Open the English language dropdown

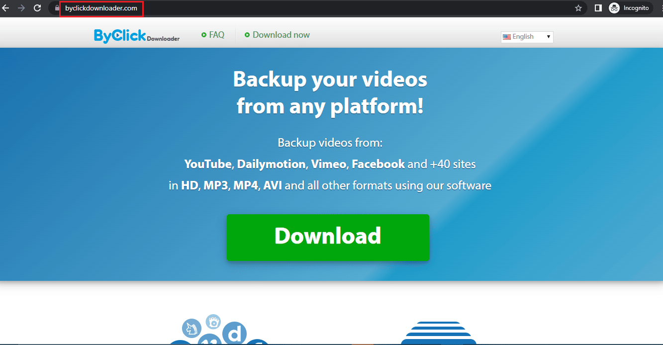point(527,37)
